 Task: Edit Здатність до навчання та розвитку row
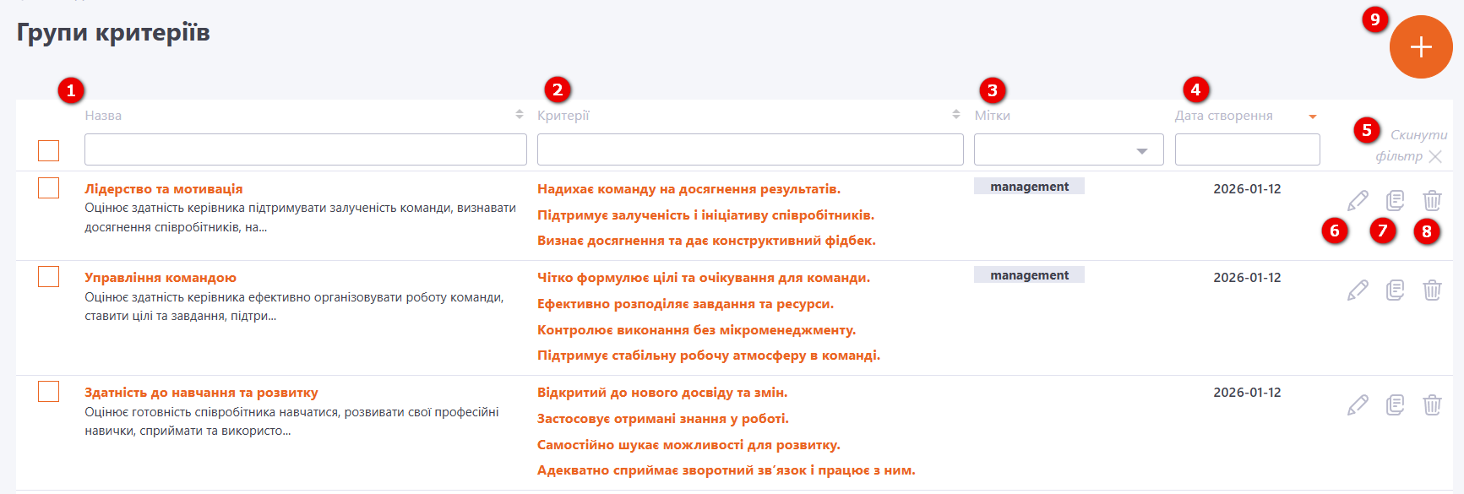tap(1358, 404)
